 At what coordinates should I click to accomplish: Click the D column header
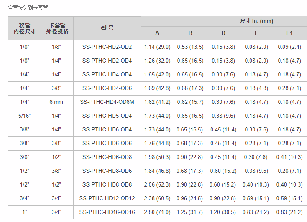tap(223, 33)
